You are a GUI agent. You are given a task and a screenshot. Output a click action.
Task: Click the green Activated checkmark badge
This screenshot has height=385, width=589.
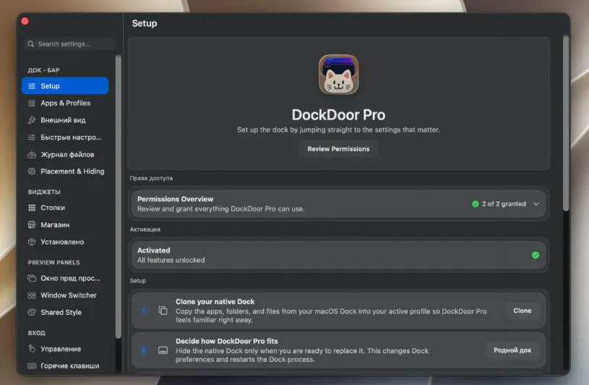point(536,255)
